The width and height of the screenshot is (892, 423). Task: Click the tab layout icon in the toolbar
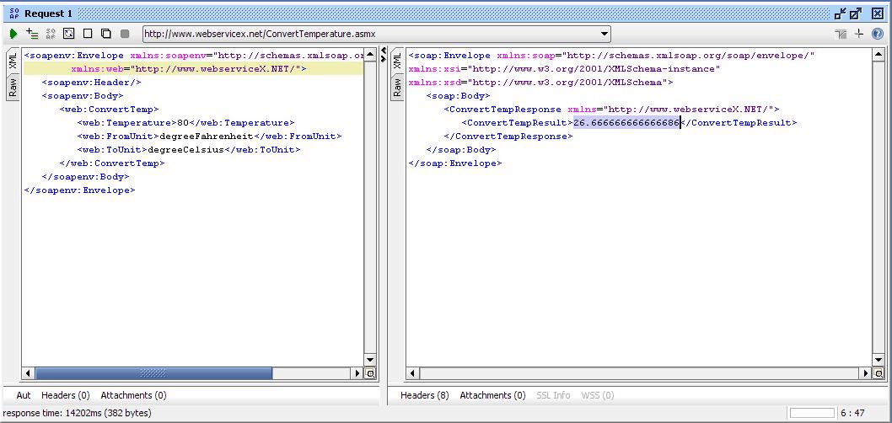pos(841,34)
